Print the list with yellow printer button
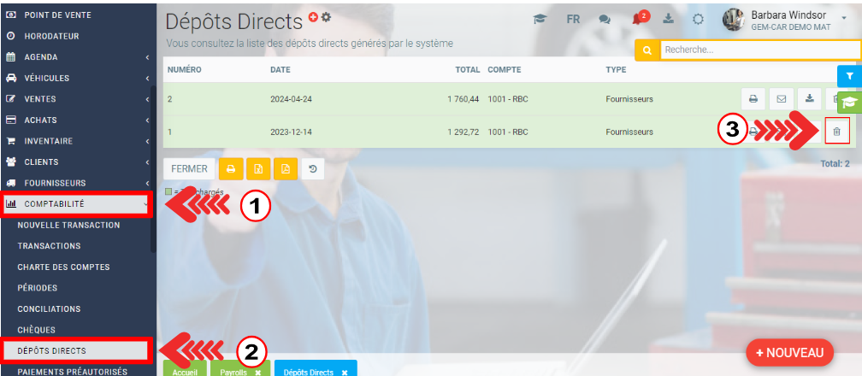Image resolution: width=862 pixels, height=376 pixels. 231,169
